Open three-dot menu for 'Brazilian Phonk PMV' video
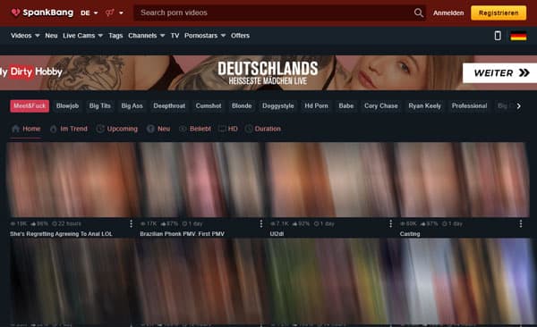The width and height of the screenshot is (537, 327). point(261,223)
